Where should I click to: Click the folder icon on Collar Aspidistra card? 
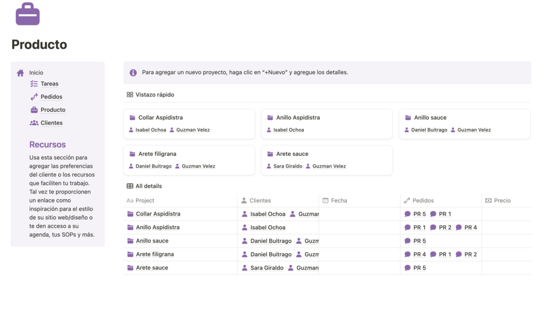(132, 118)
